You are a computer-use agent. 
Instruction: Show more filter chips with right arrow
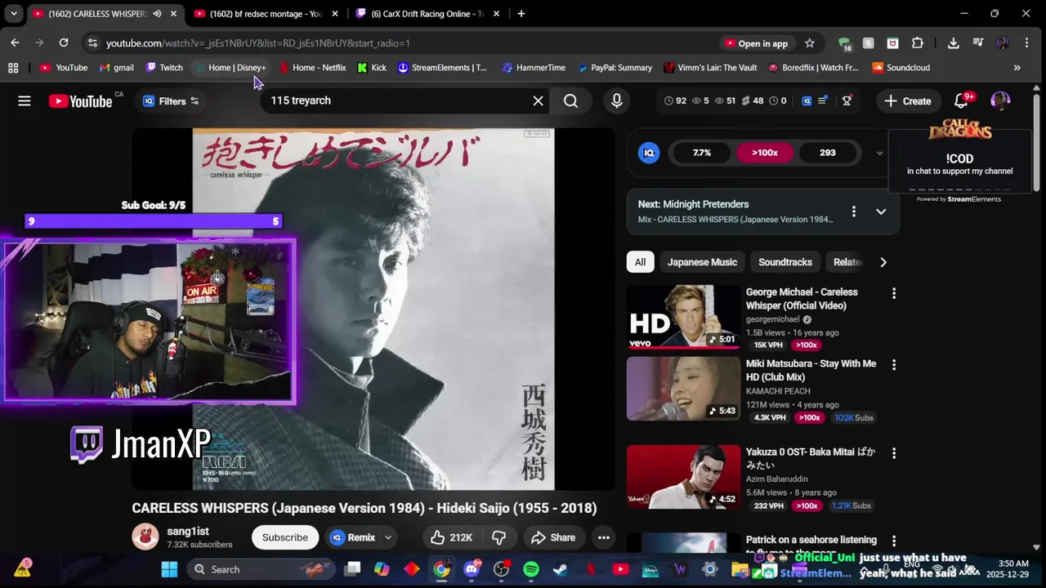coord(883,262)
